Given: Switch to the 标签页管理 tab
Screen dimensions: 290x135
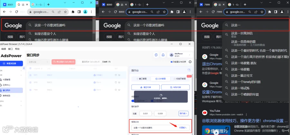Looking at the screenshot, I should 179,79.
